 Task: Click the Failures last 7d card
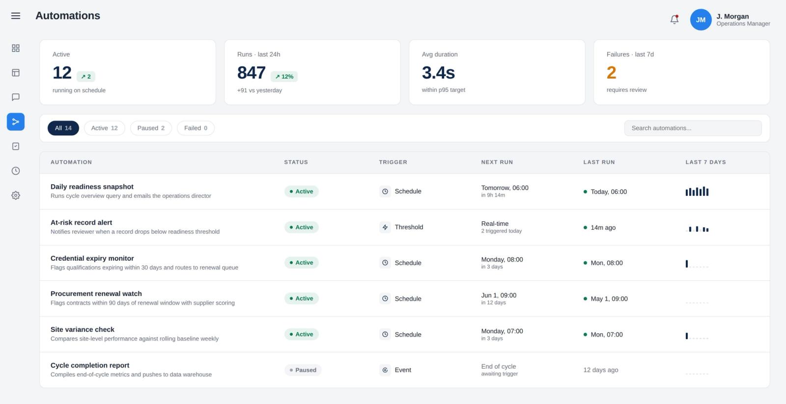click(681, 72)
